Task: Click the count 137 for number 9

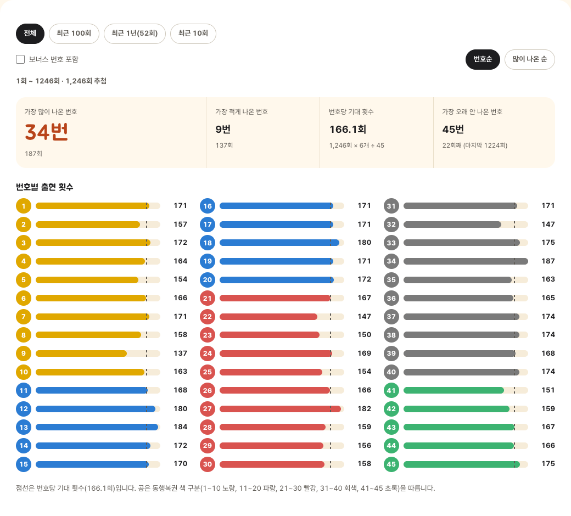Action: [180, 353]
